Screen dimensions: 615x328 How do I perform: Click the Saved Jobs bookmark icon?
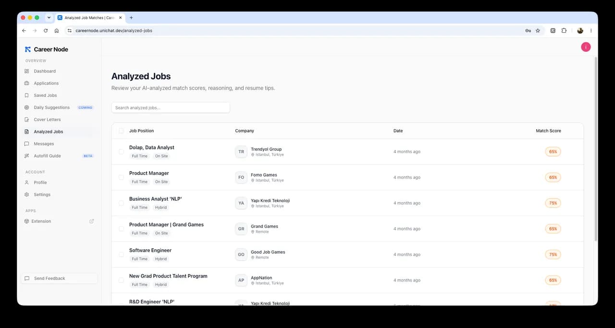(x=27, y=95)
